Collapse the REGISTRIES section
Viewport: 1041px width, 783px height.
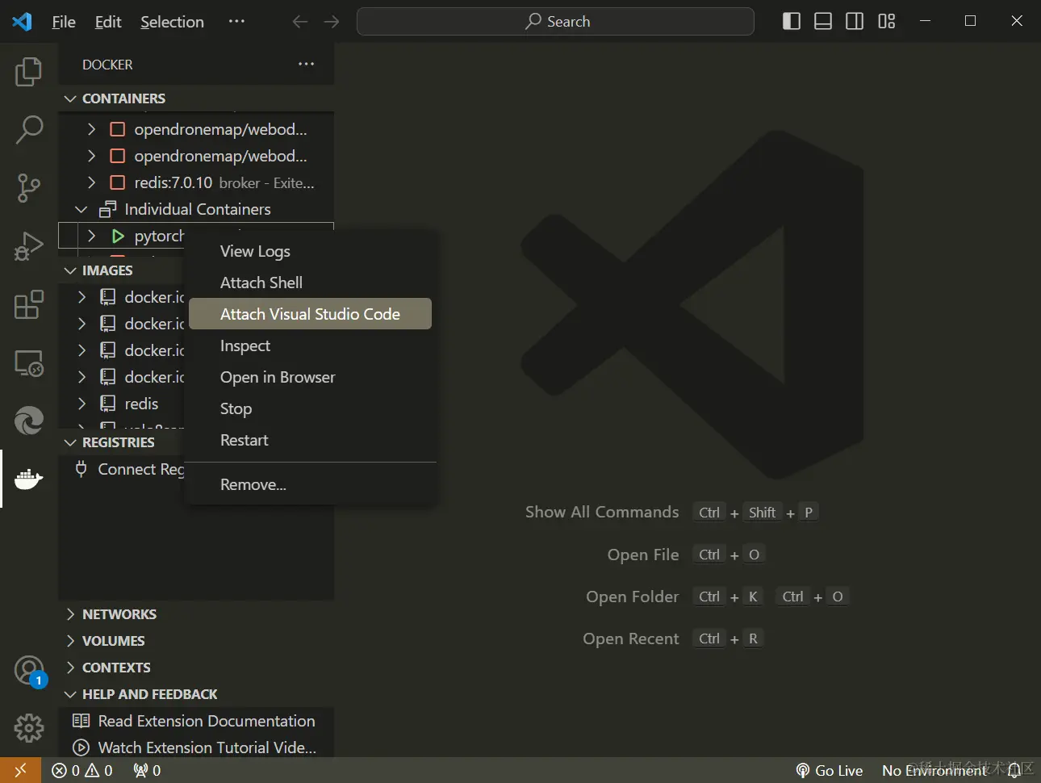point(71,442)
